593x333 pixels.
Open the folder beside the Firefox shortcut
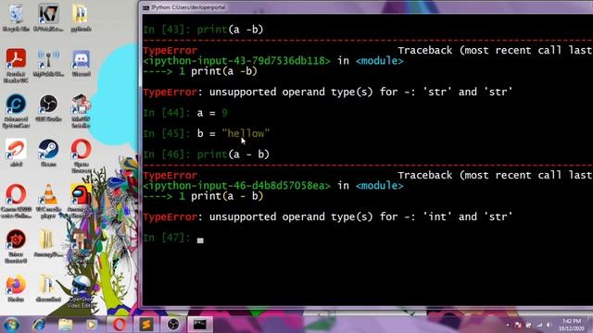[48, 289]
